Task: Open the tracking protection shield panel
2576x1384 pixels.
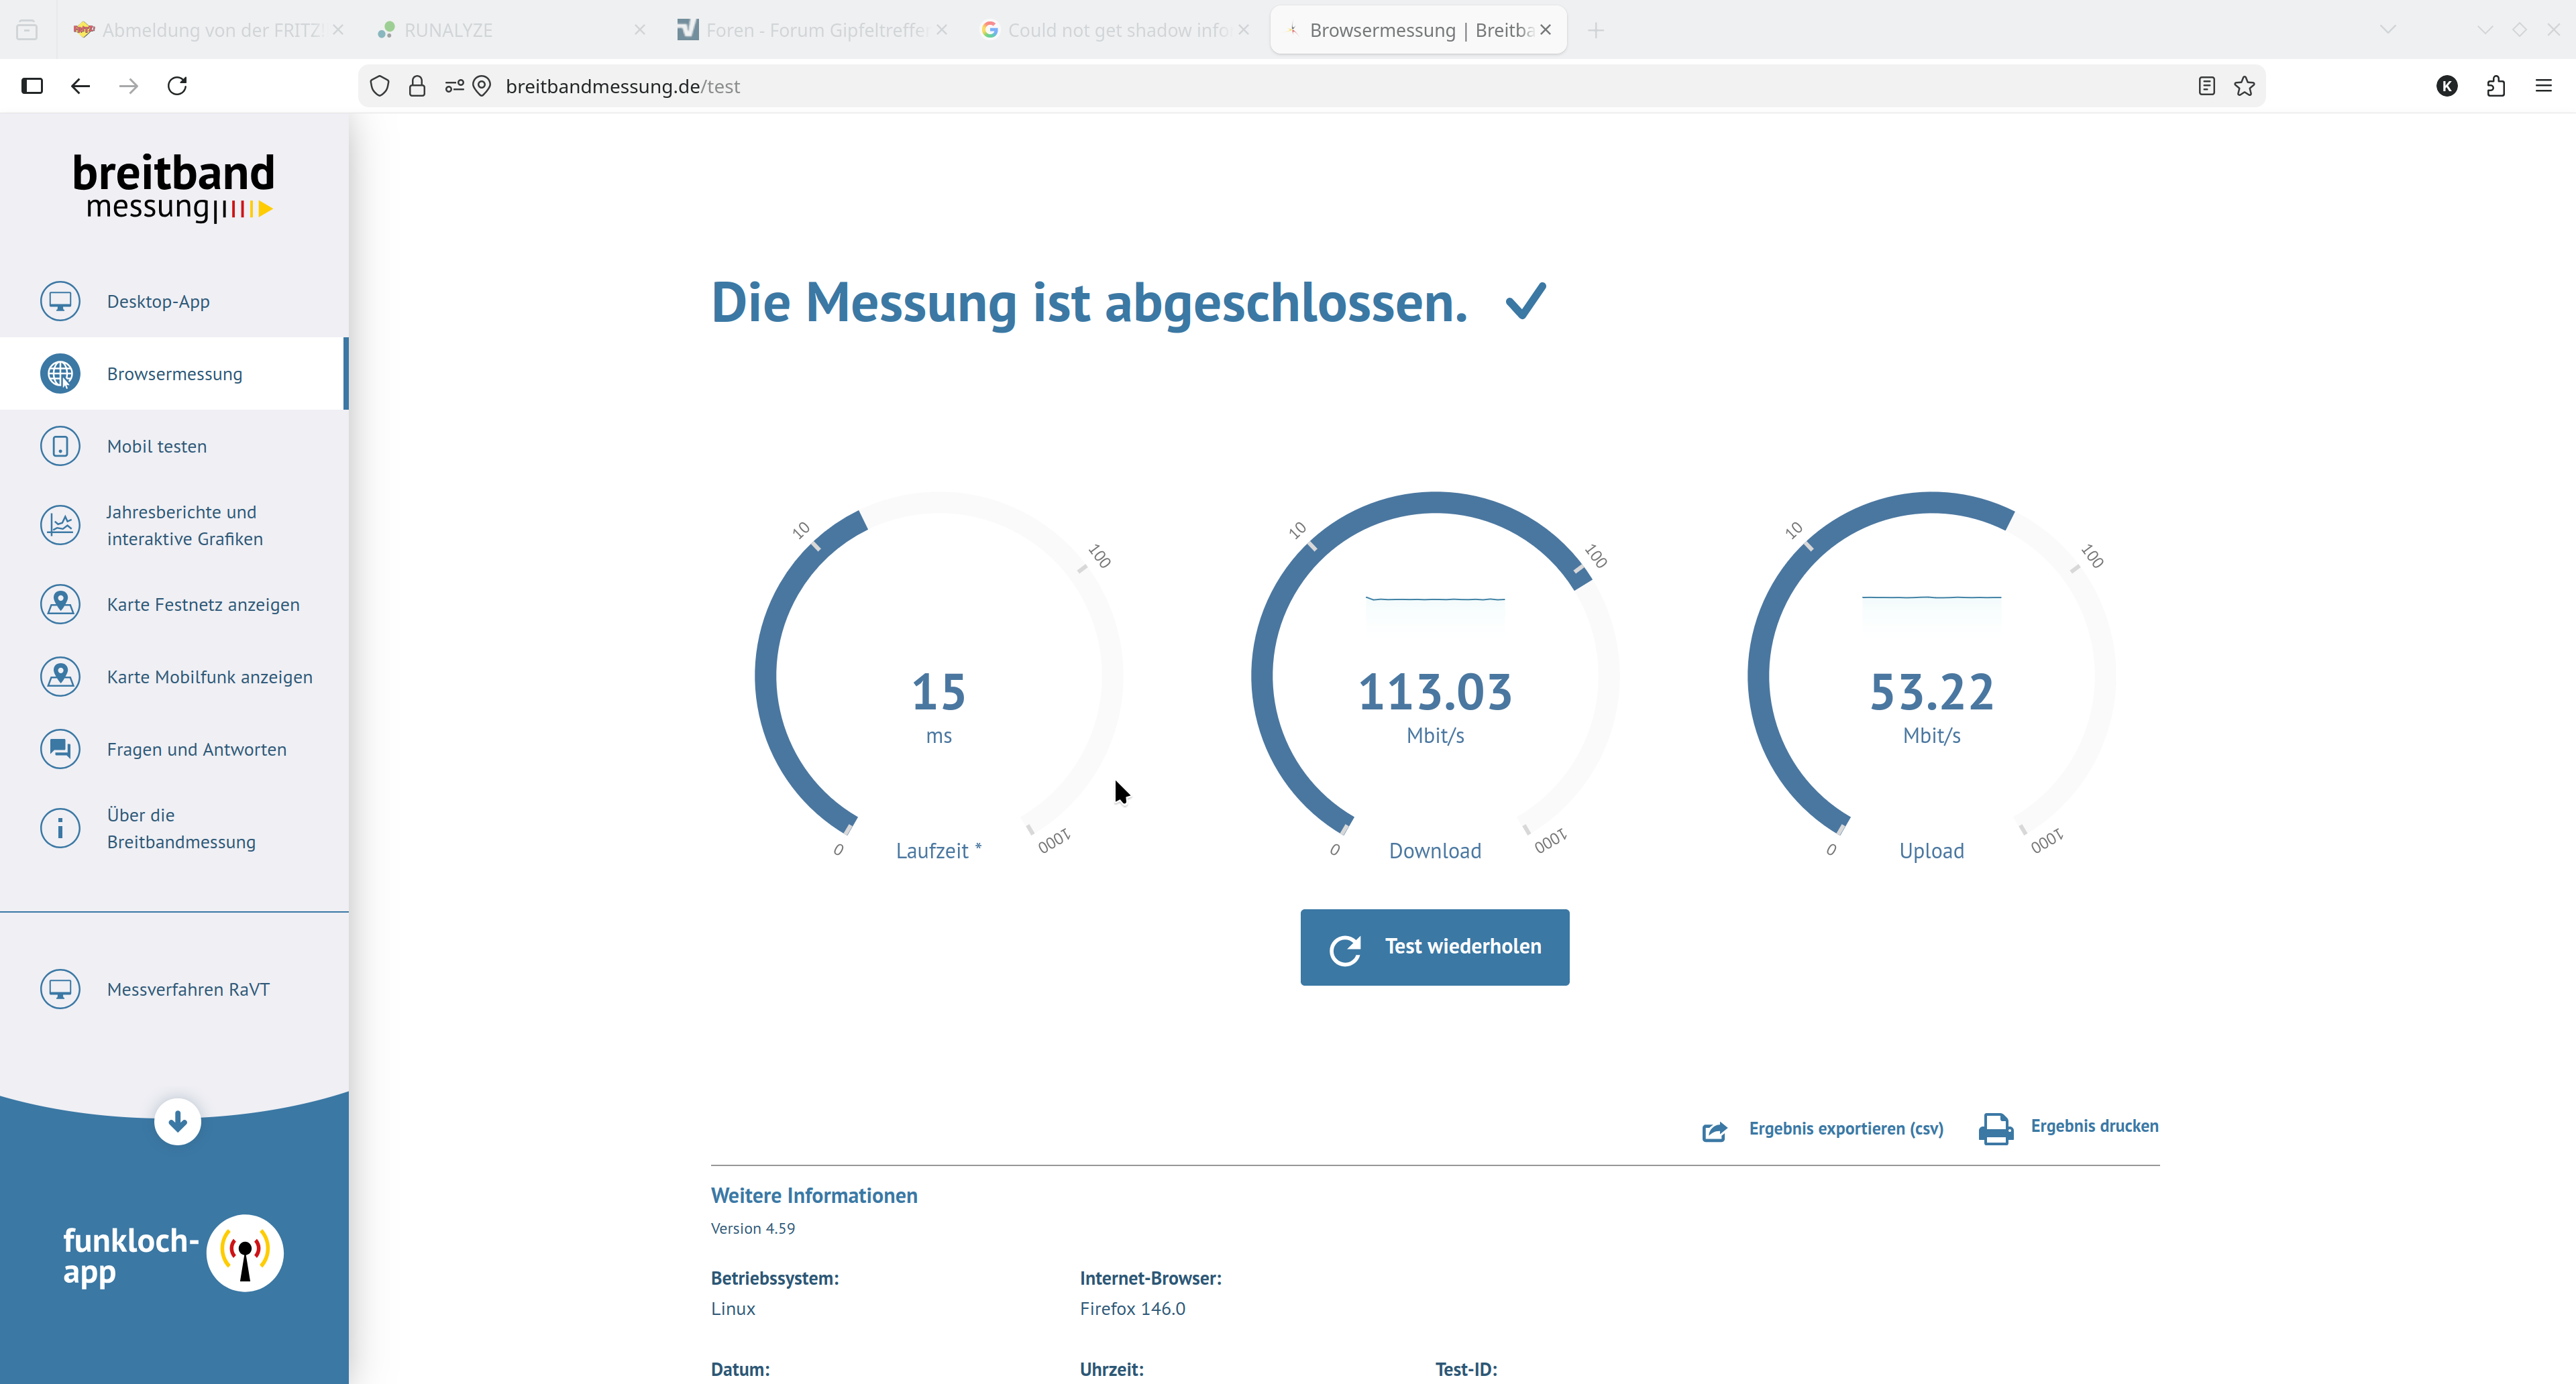Action: [x=379, y=86]
